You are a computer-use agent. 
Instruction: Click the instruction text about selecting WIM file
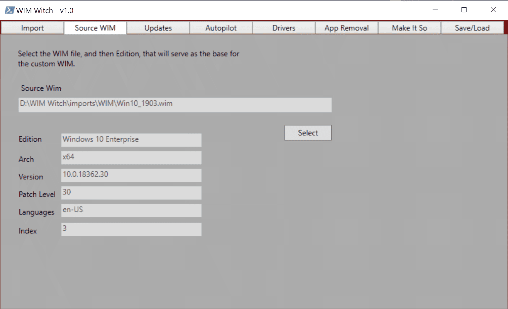pos(128,59)
